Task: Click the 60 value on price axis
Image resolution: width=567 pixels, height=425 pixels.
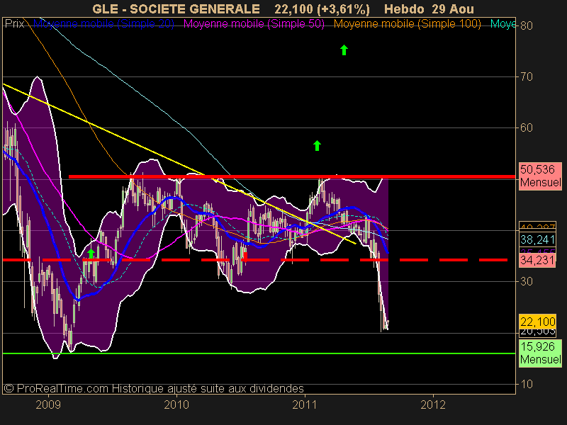Action: (x=526, y=127)
